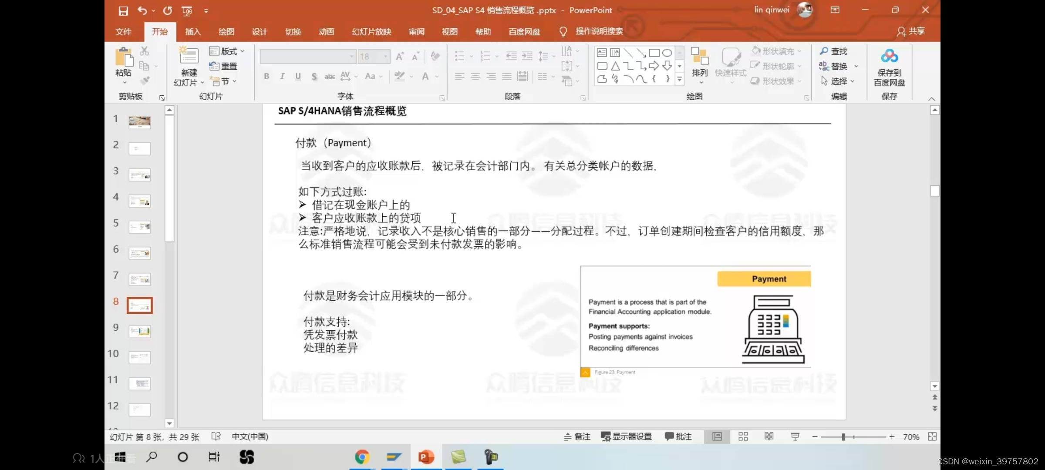
Task: Adjust the zoom slider handle
Action: click(x=843, y=436)
